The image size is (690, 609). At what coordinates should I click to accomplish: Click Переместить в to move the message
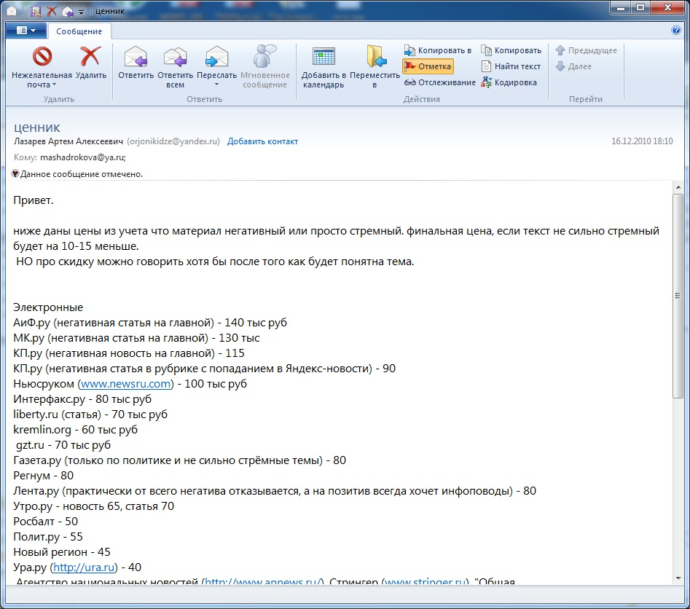[x=375, y=57]
